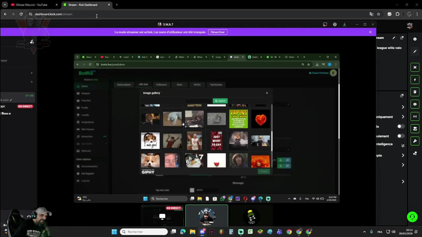Viewport: 422px width, 237px height.
Task: Click the broadcast signal icon
Action: click(x=415, y=117)
